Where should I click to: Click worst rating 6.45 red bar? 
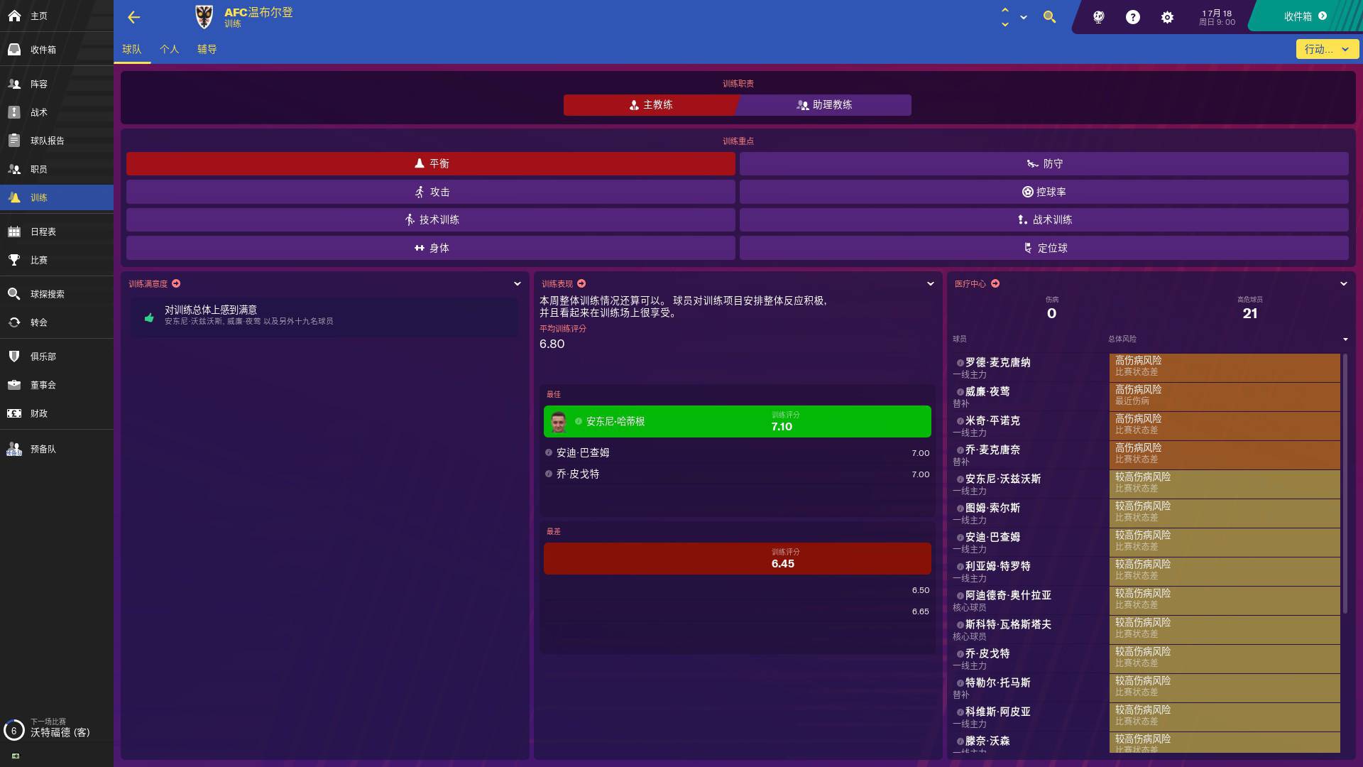pyautogui.click(x=738, y=558)
